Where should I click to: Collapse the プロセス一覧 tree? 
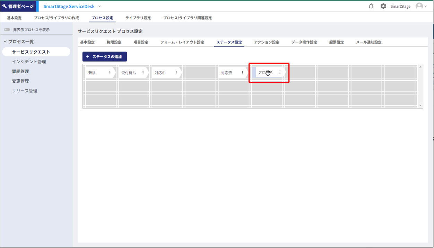click(5, 42)
